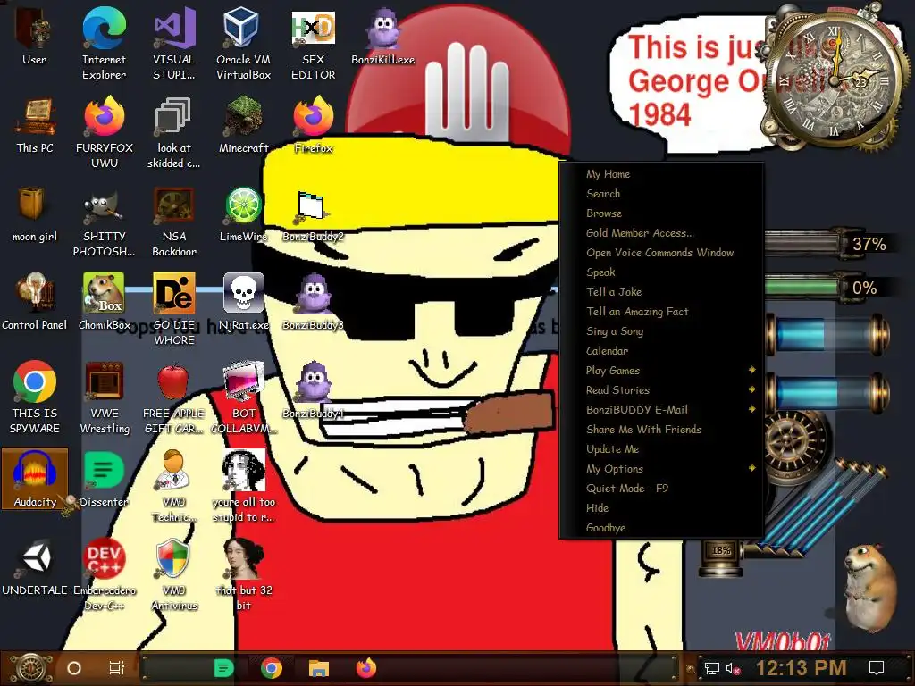Expand the Play Games submenu
The height and width of the screenshot is (686, 915).
tap(662, 371)
